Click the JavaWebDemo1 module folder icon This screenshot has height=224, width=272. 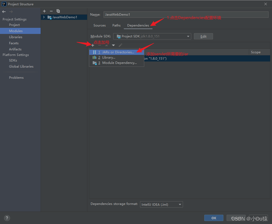point(49,17)
